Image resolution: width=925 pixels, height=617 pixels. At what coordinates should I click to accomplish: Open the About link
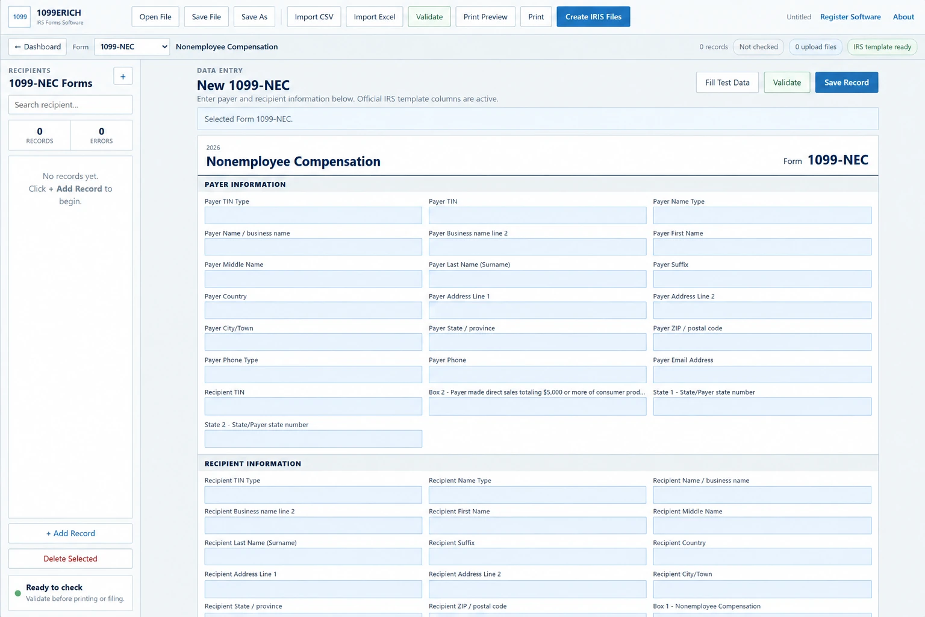[903, 17]
